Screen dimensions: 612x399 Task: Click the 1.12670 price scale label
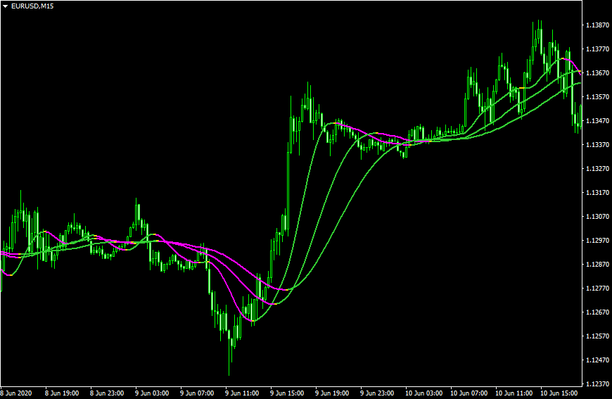597,312
